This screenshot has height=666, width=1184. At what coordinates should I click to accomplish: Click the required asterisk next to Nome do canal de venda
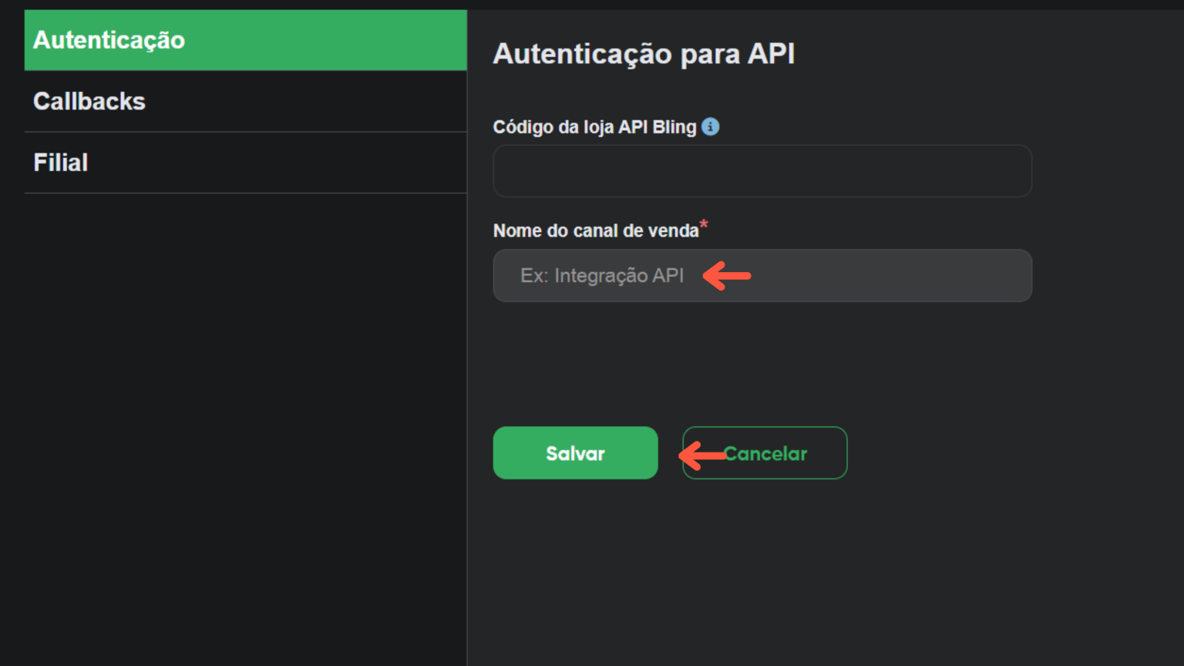[x=703, y=225]
